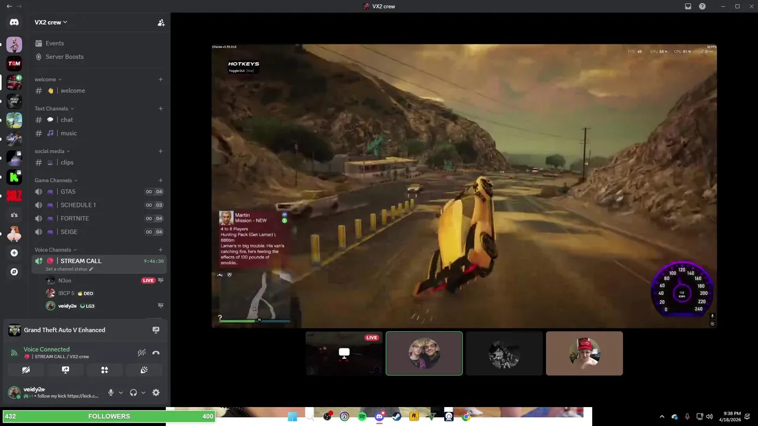This screenshot has height=426, width=758.
Task: Open Help question mark icon in title bar
Action: (x=702, y=7)
